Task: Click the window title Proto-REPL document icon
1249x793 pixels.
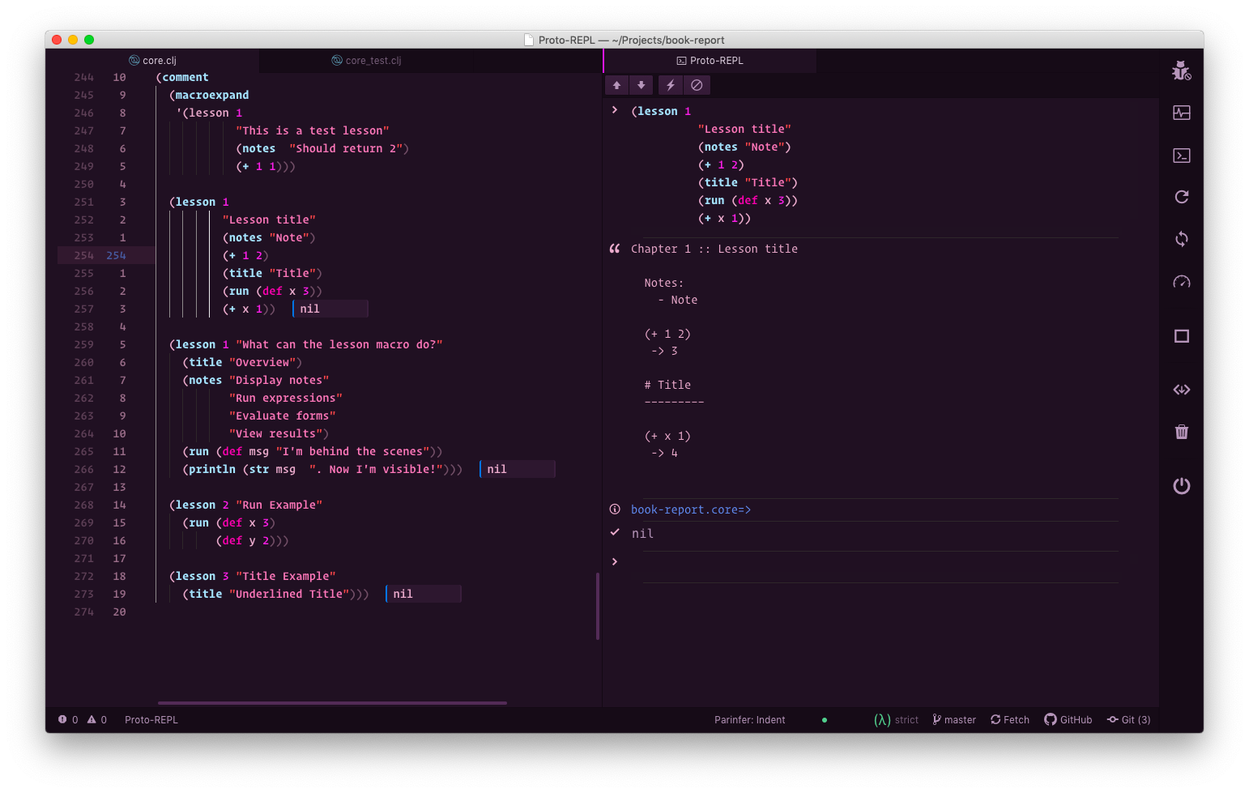Action: pos(529,40)
